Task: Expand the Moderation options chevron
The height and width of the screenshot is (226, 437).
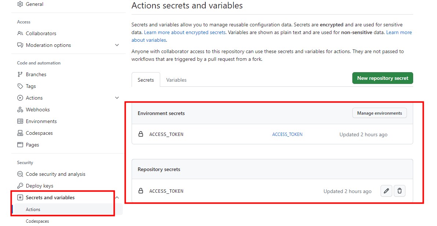Action: tap(117, 45)
